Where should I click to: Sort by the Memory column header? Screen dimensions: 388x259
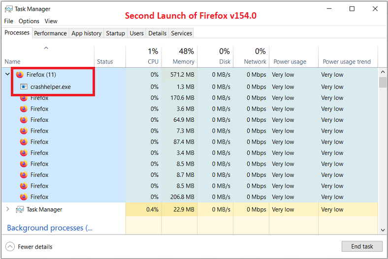(x=180, y=57)
